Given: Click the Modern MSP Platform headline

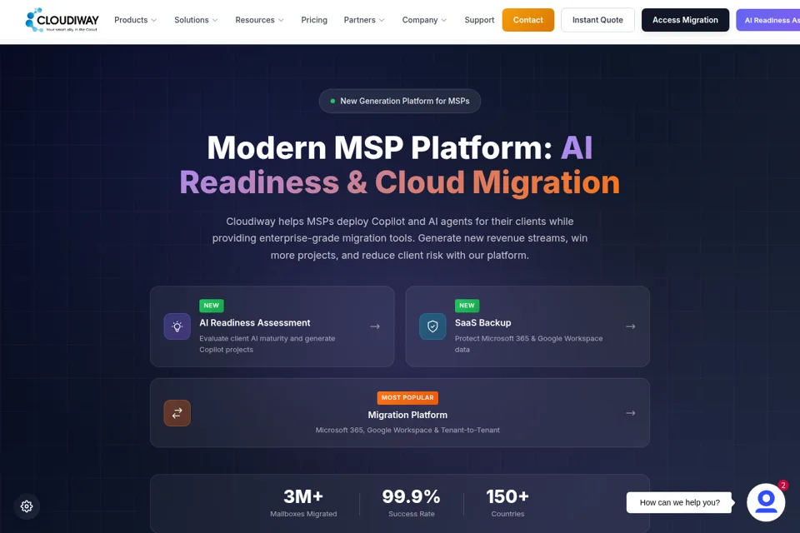Looking at the screenshot, I should point(399,165).
